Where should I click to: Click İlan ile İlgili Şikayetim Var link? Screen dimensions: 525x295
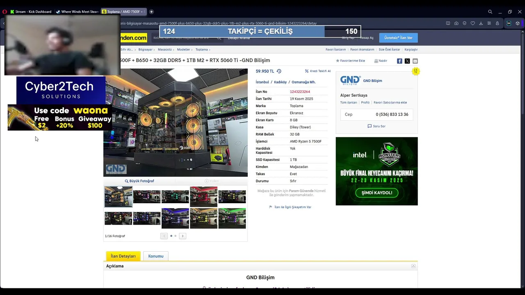pos(293,207)
